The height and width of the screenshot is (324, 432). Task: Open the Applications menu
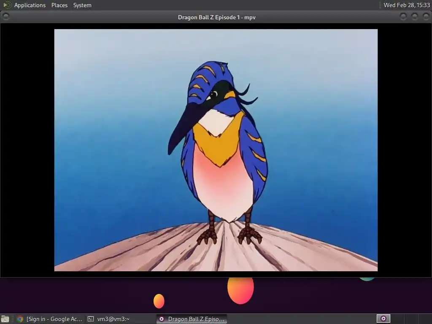click(x=30, y=5)
